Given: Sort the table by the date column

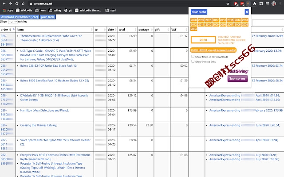Looking at the screenshot, I should pyautogui.click(x=112, y=30).
